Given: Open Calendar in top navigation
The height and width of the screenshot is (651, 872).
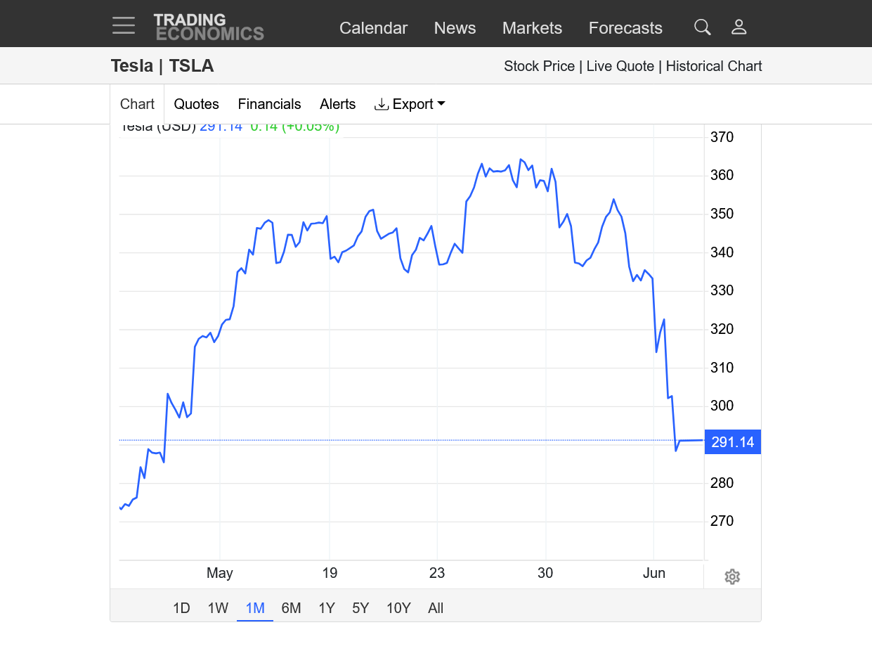Looking at the screenshot, I should click(373, 28).
